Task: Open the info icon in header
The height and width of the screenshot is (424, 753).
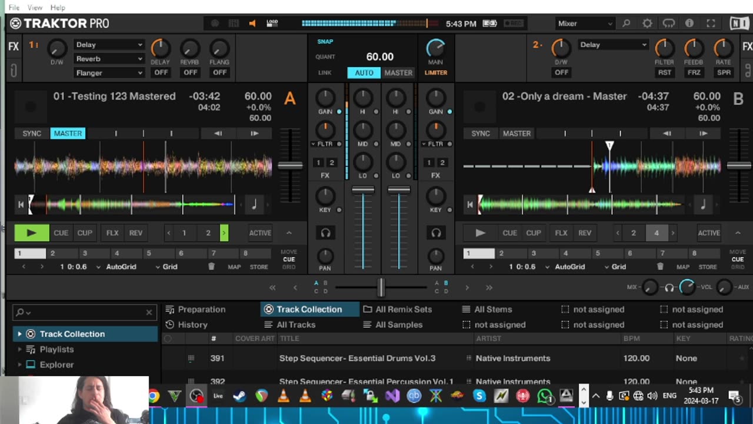Action: click(x=689, y=24)
